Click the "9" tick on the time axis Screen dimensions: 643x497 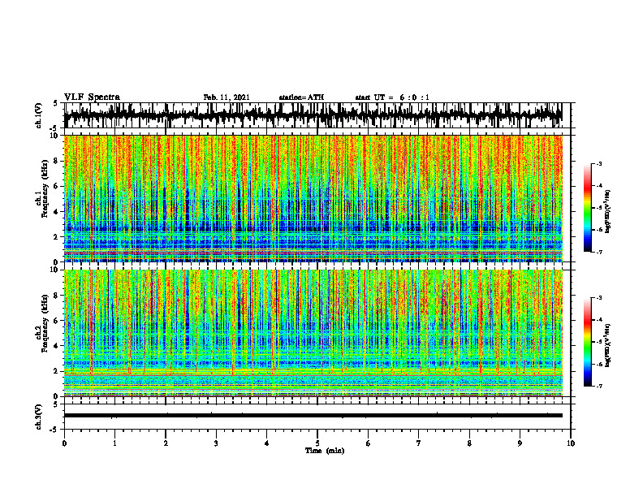520,443
